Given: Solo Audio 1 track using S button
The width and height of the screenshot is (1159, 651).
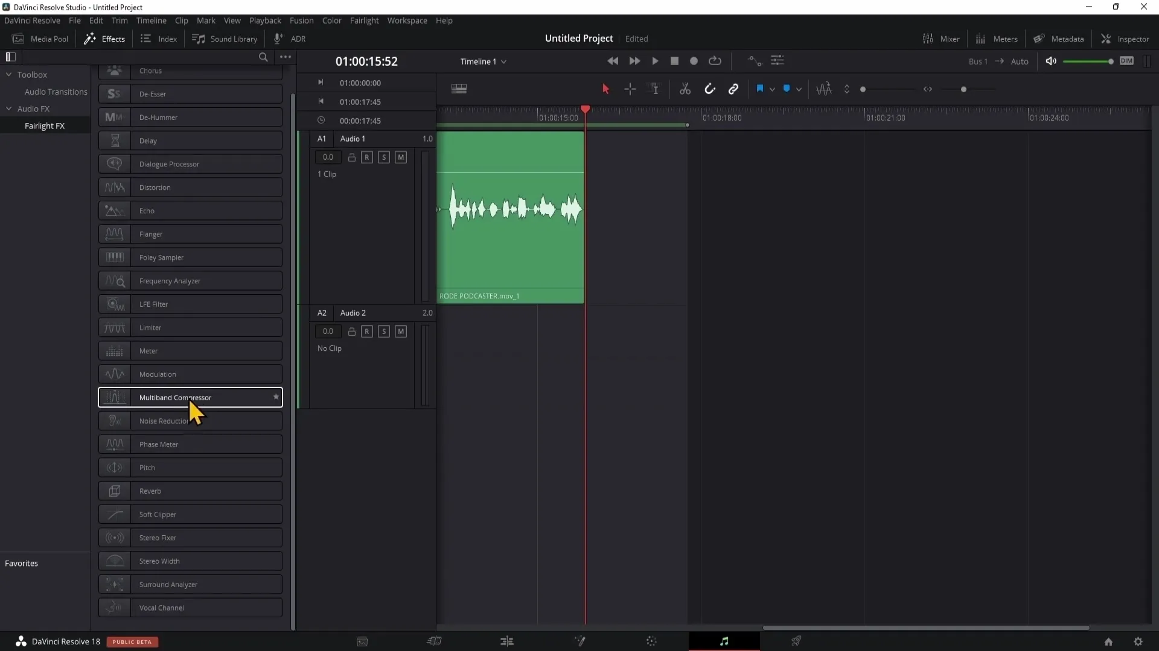Looking at the screenshot, I should coord(385,157).
